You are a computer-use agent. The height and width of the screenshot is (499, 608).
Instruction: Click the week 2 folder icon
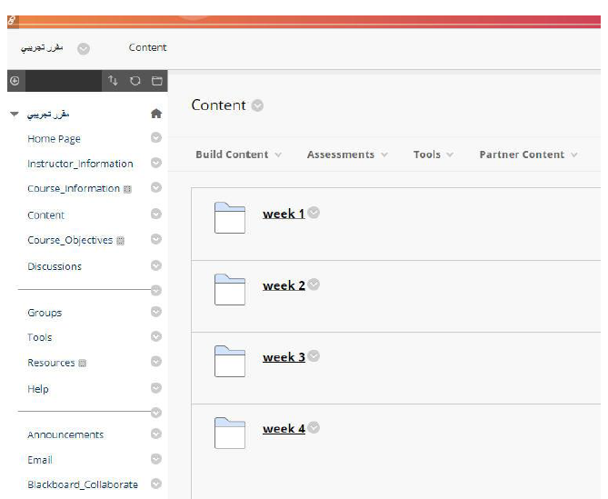(230, 289)
